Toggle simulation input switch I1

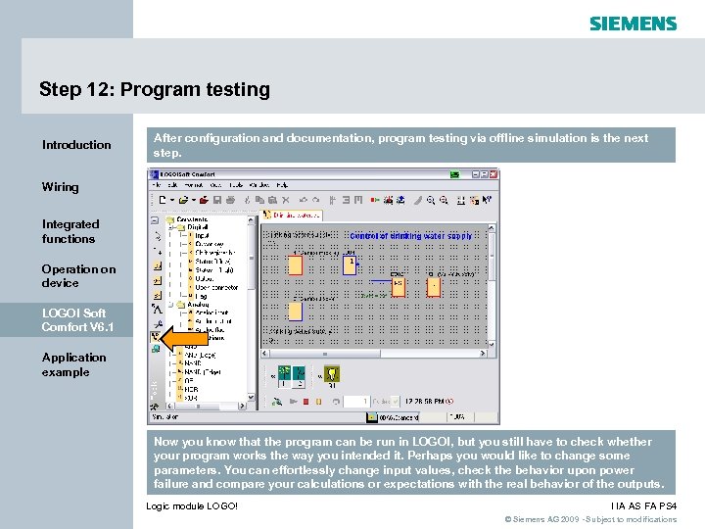point(284,376)
